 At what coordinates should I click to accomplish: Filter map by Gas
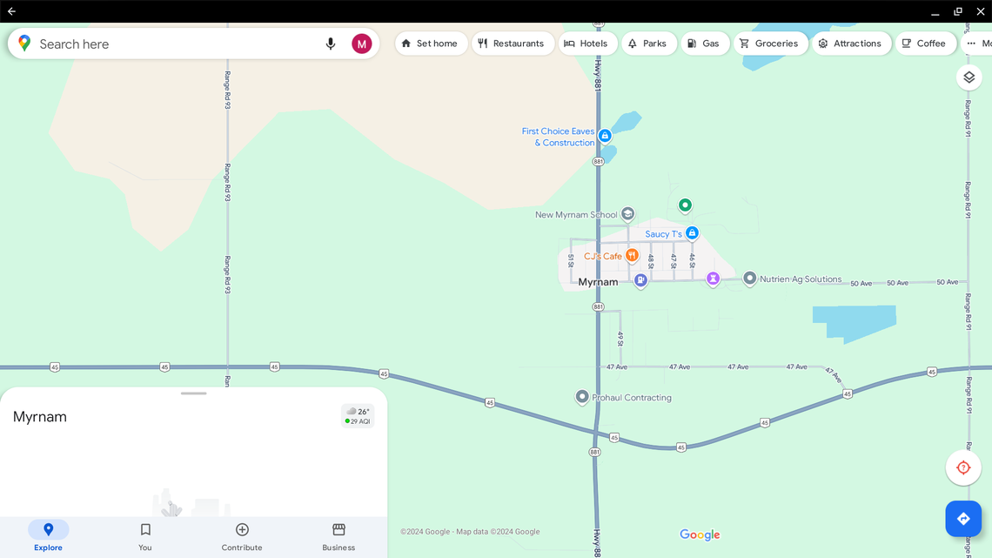705,44
